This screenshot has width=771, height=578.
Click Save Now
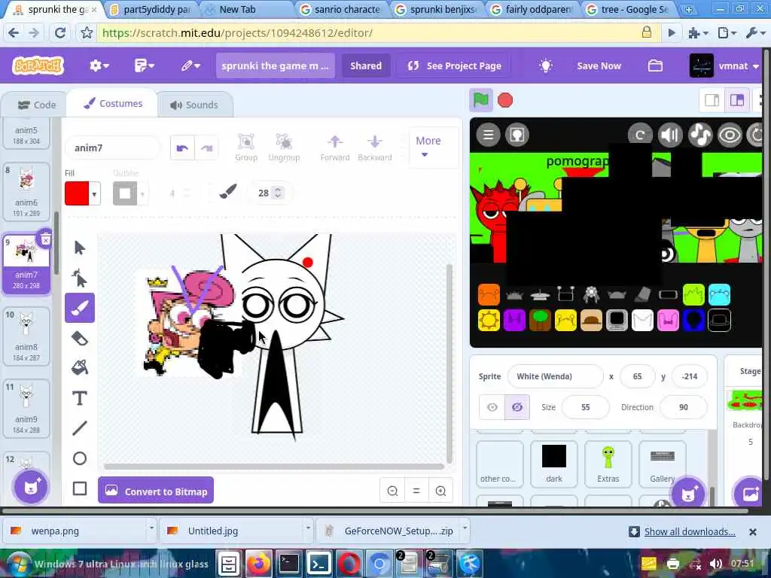(599, 65)
